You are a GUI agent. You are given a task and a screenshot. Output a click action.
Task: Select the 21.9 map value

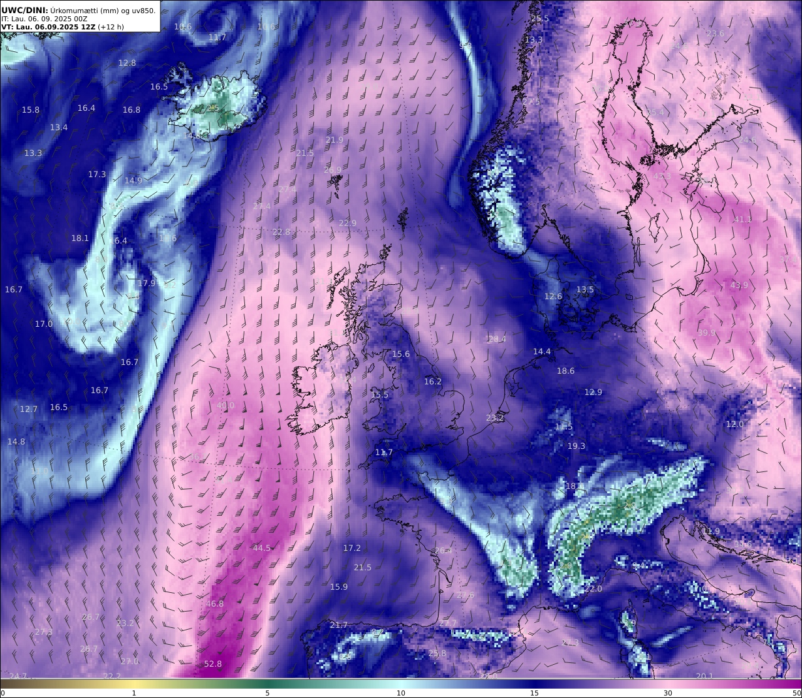click(335, 140)
